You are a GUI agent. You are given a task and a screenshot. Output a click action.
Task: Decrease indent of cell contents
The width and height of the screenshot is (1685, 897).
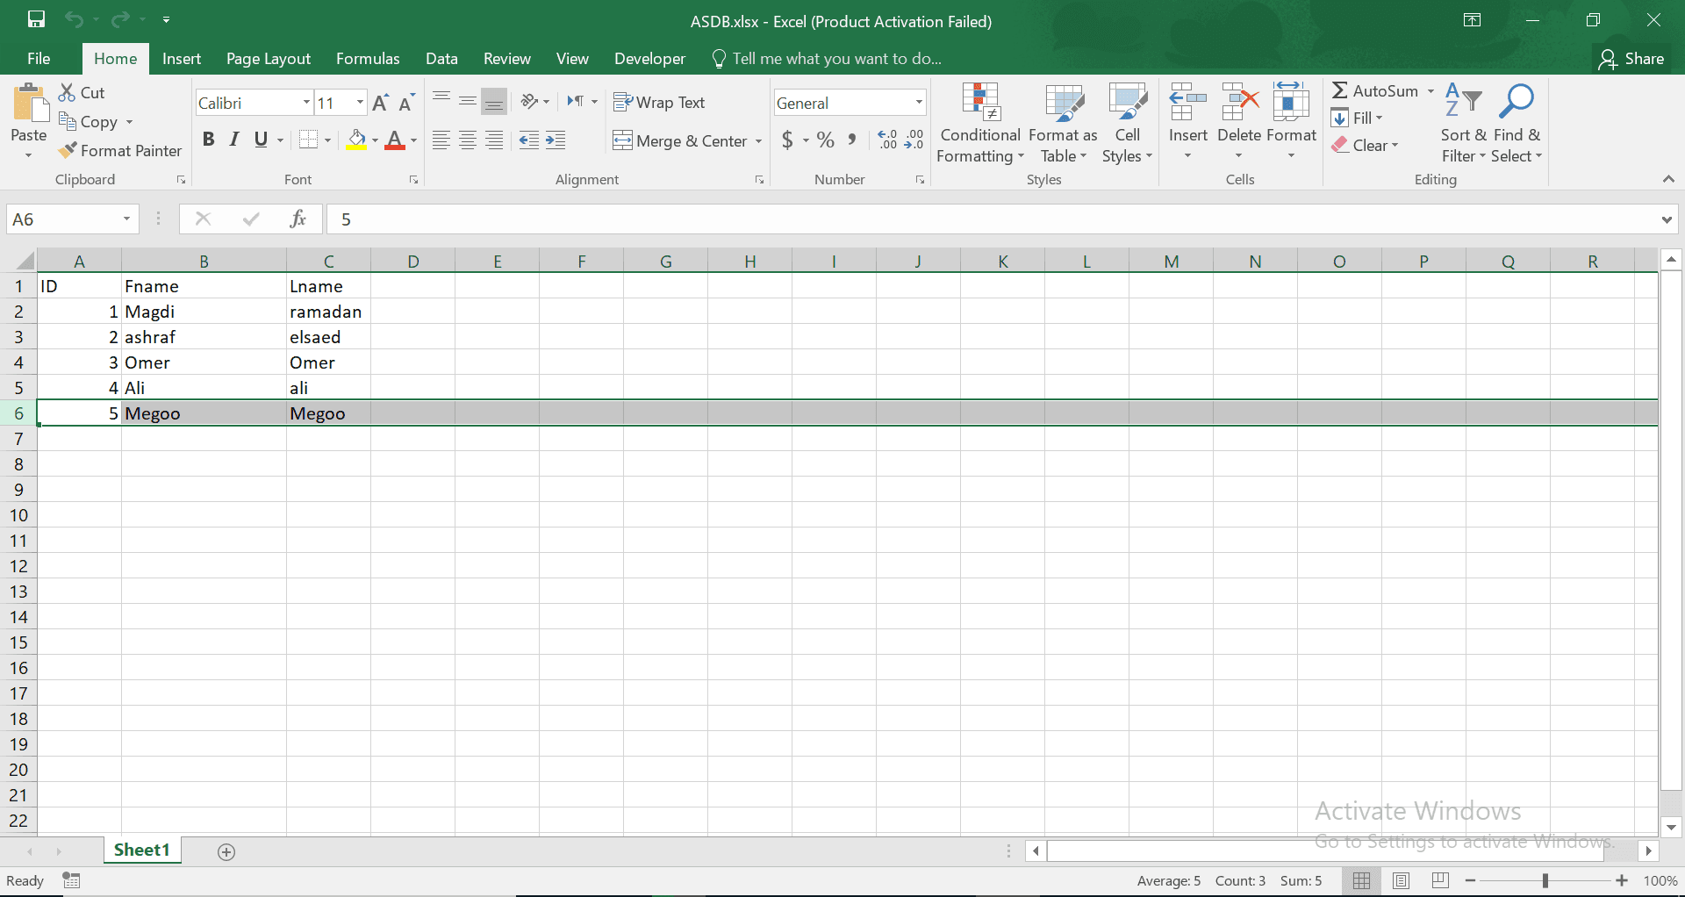(529, 140)
